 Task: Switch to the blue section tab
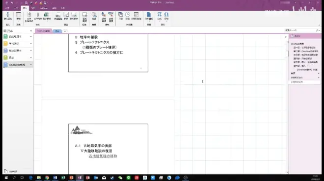click(x=57, y=31)
